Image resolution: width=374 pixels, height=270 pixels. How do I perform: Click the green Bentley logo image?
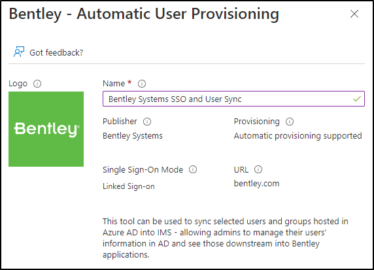(46, 129)
